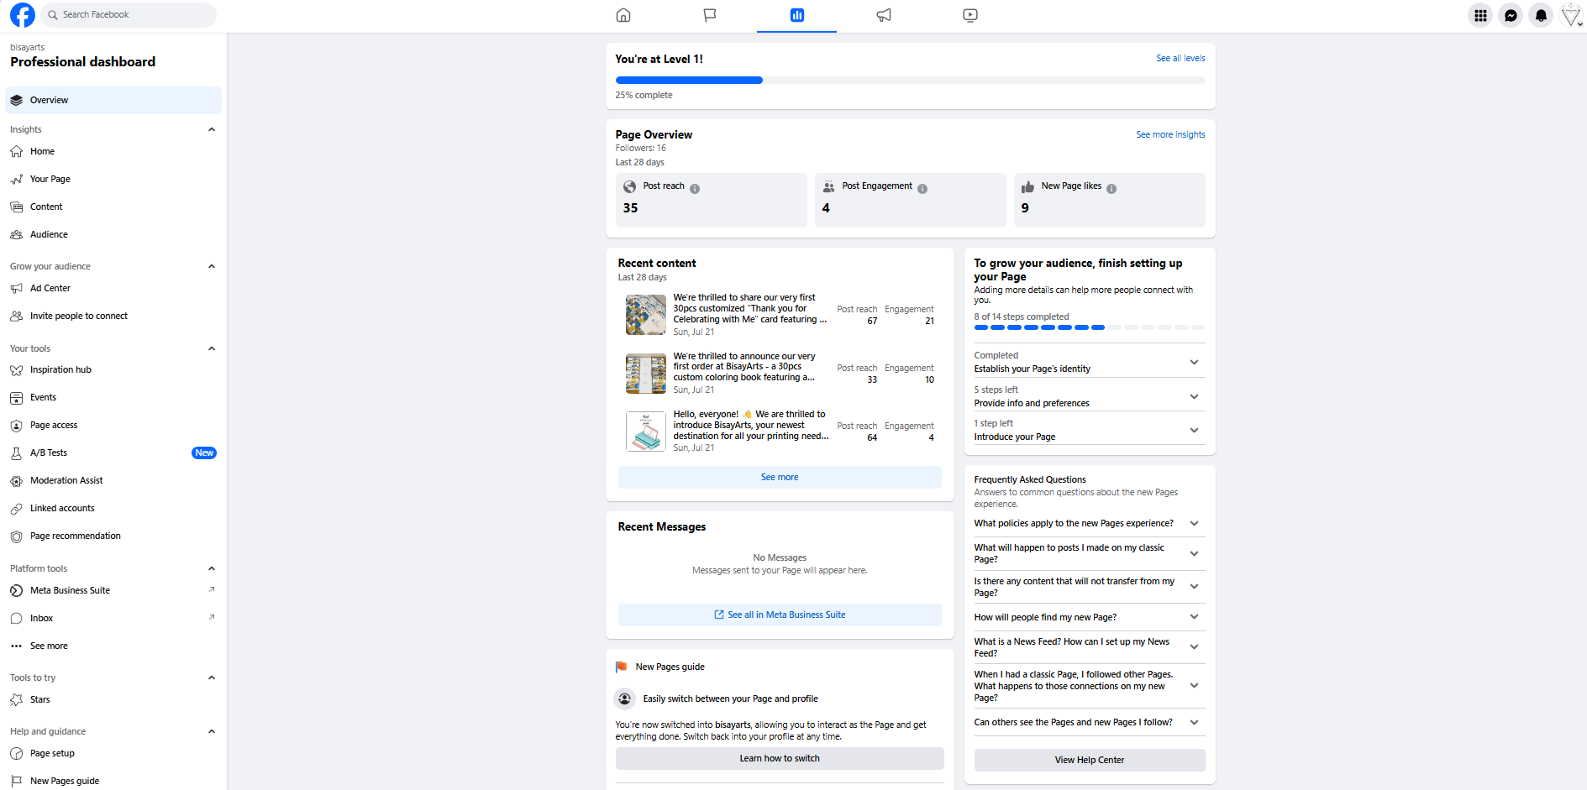Image resolution: width=1587 pixels, height=790 pixels.
Task: Open the Ads megaphone icon in top navigation
Action: pos(884,15)
